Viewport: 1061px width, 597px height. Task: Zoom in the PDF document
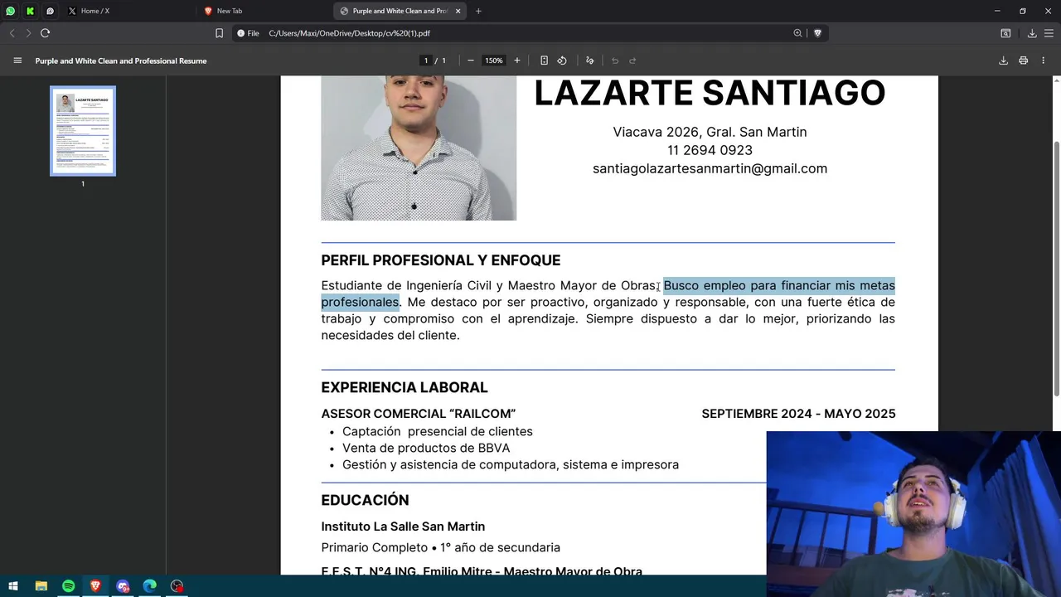click(517, 61)
